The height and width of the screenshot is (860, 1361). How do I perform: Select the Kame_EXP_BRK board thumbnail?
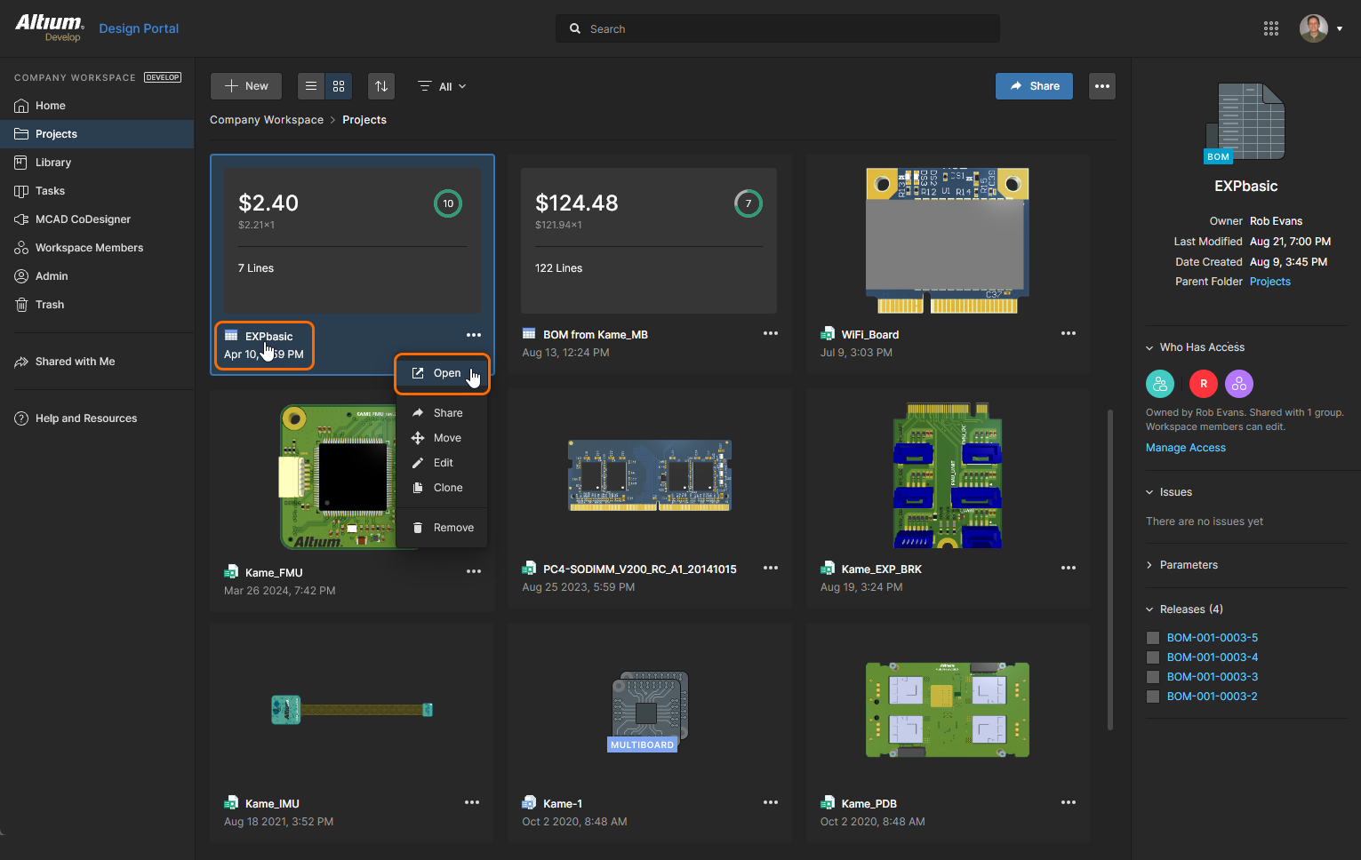pos(948,475)
